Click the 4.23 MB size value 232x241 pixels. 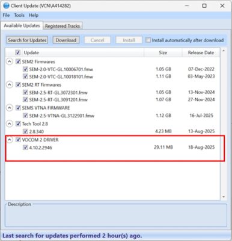pos(163,131)
